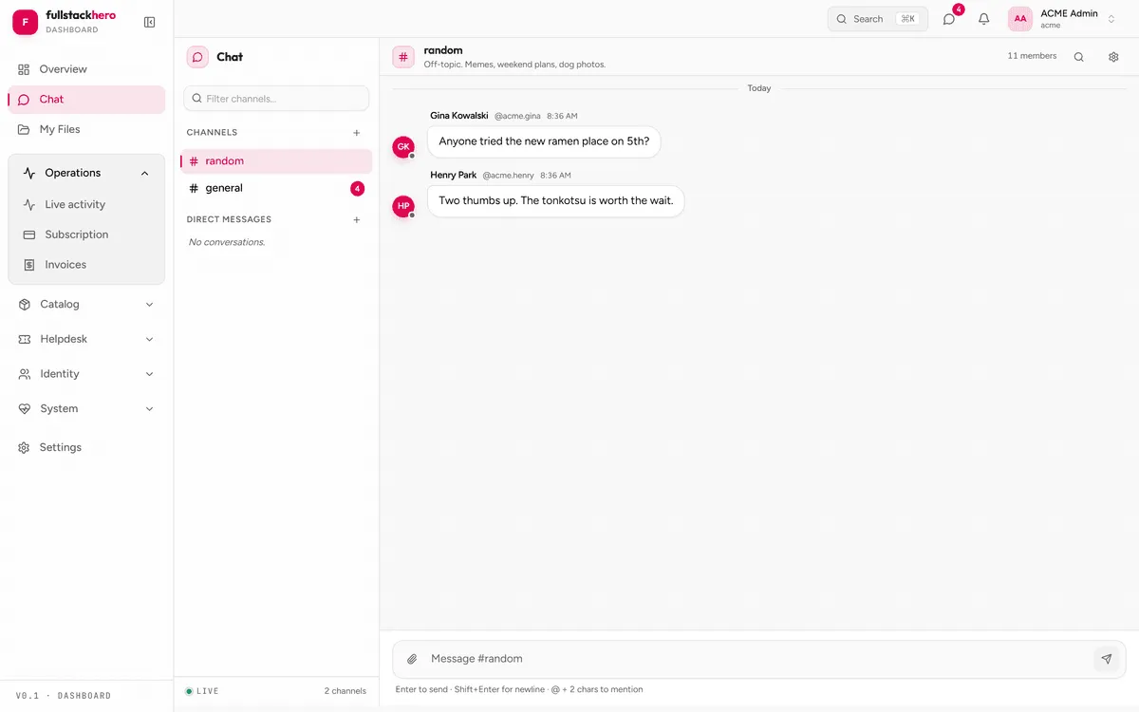Click the 'No conversations.' text
Image resolution: width=1139 pixels, height=712 pixels.
pos(227,242)
